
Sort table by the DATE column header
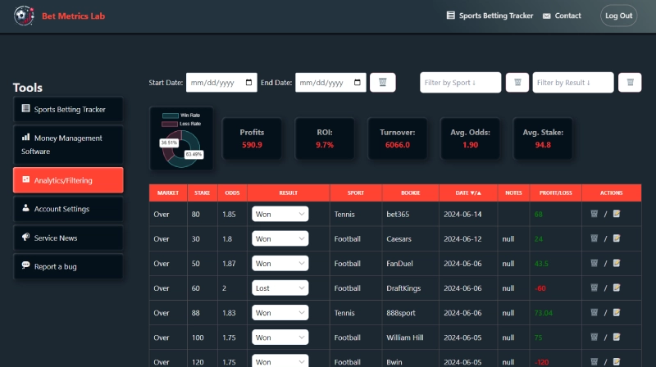click(x=468, y=193)
